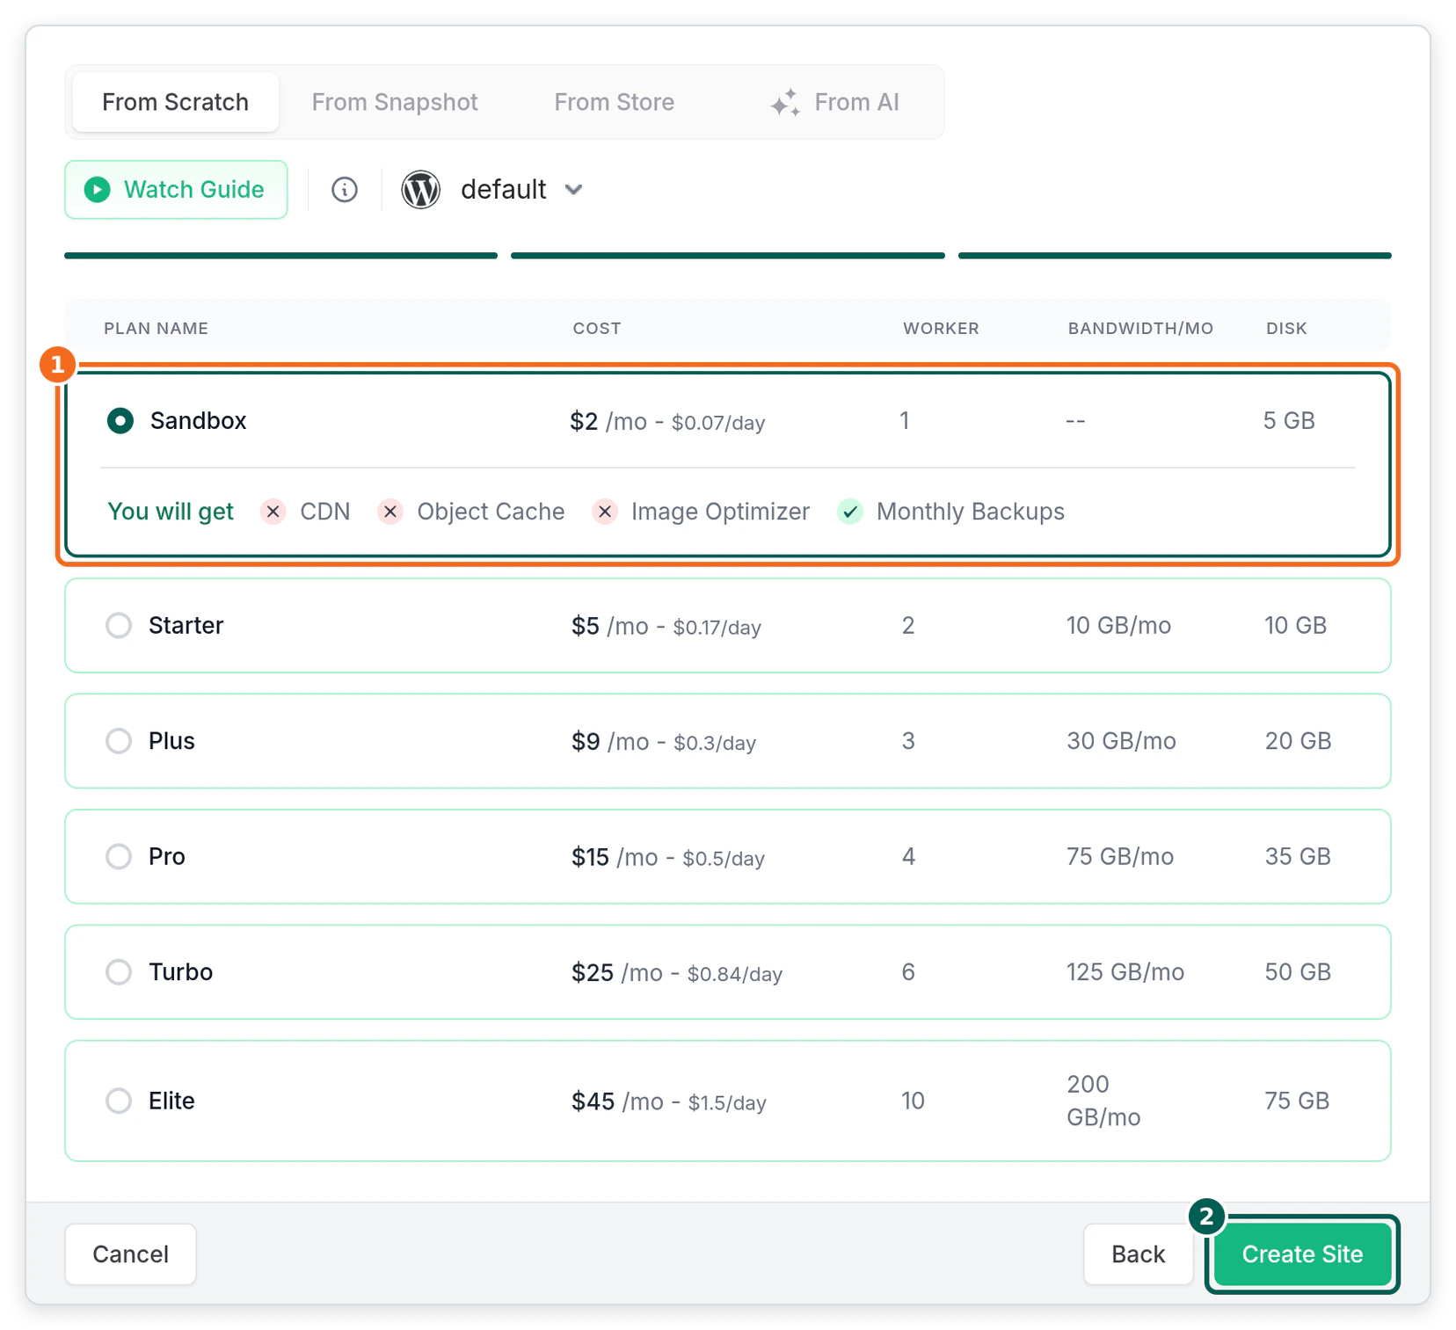
Task: Click the Turbo plan worker count 6
Action: pyautogui.click(x=908, y=972)
